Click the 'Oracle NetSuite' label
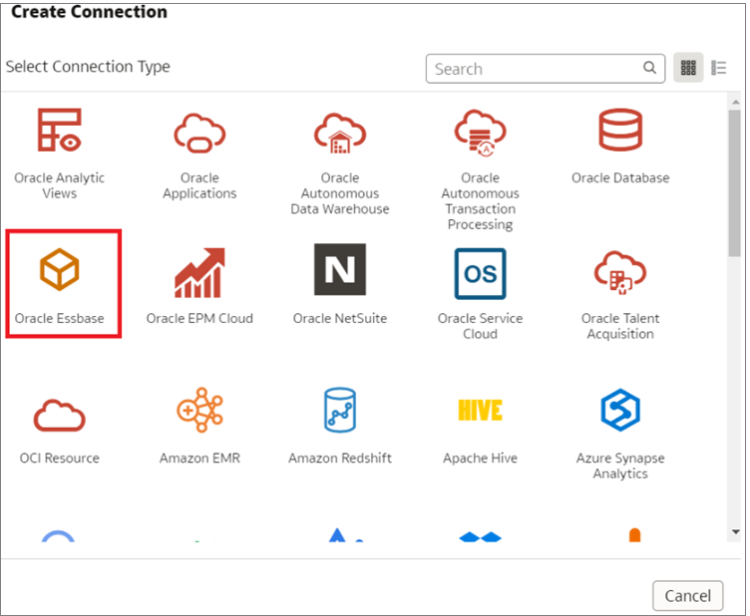This screenshot has width=750, height=616. [x=340, y=318]
